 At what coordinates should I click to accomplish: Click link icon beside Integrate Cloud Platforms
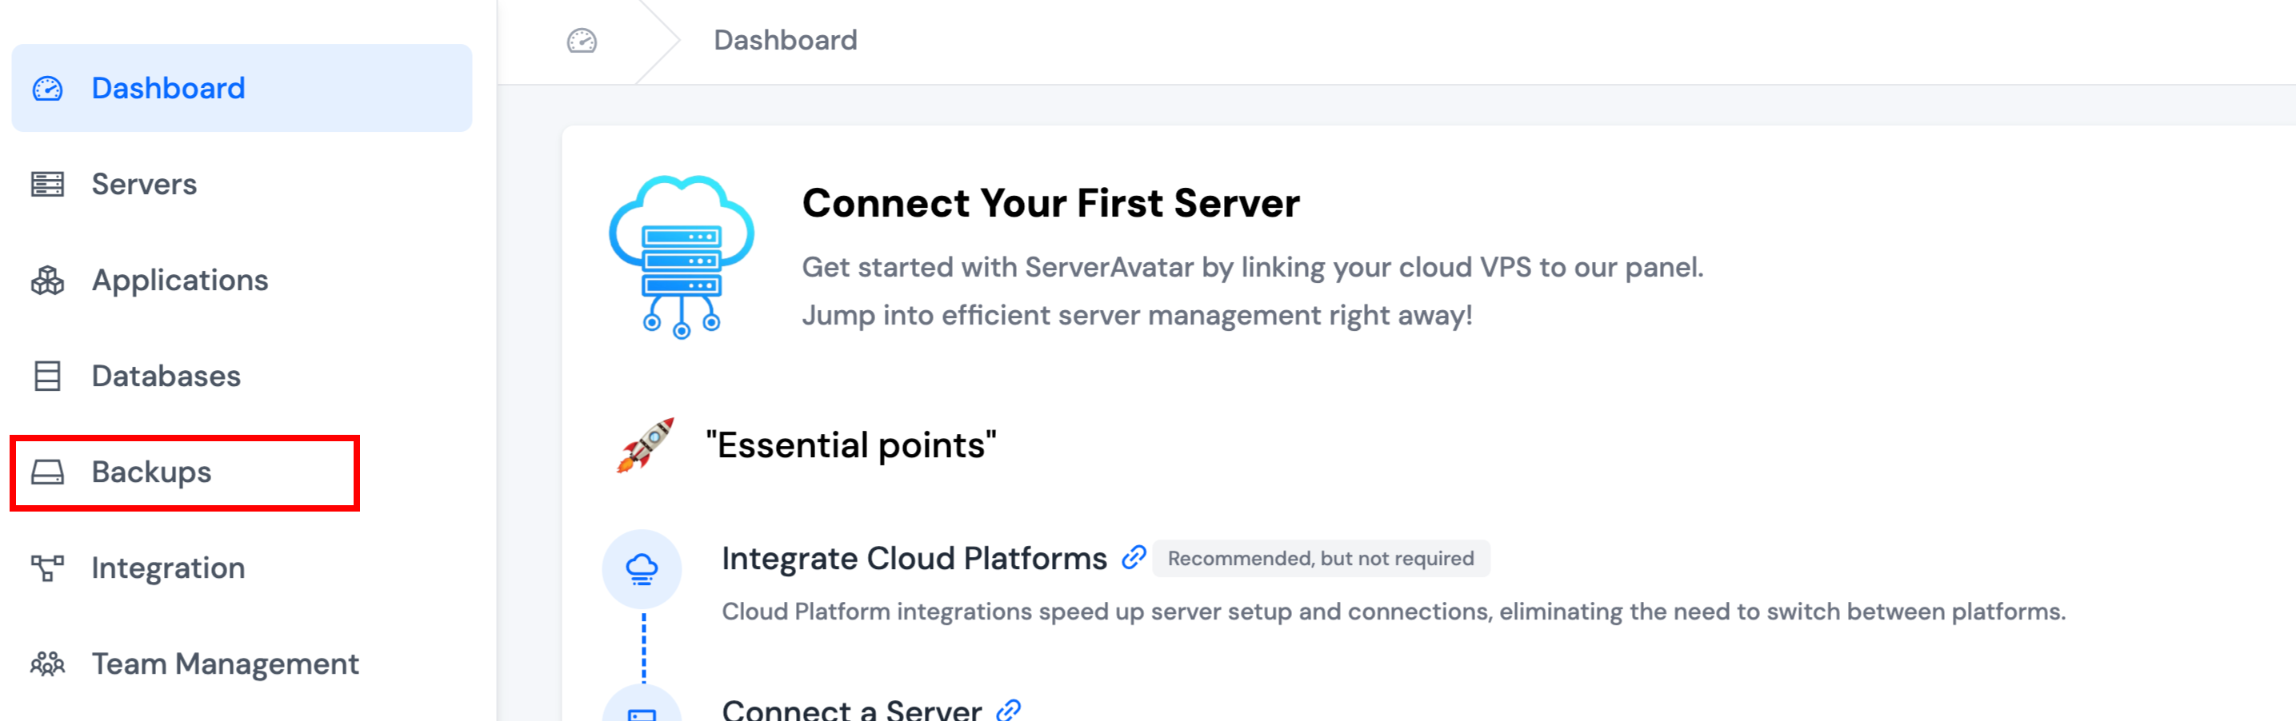click(1133, 558)
